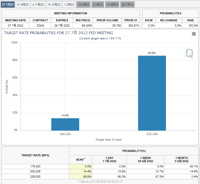Click the HIKE 100.0% probability cell
The height and width of the screenshot is (184, 200).
tap(190, 26)
